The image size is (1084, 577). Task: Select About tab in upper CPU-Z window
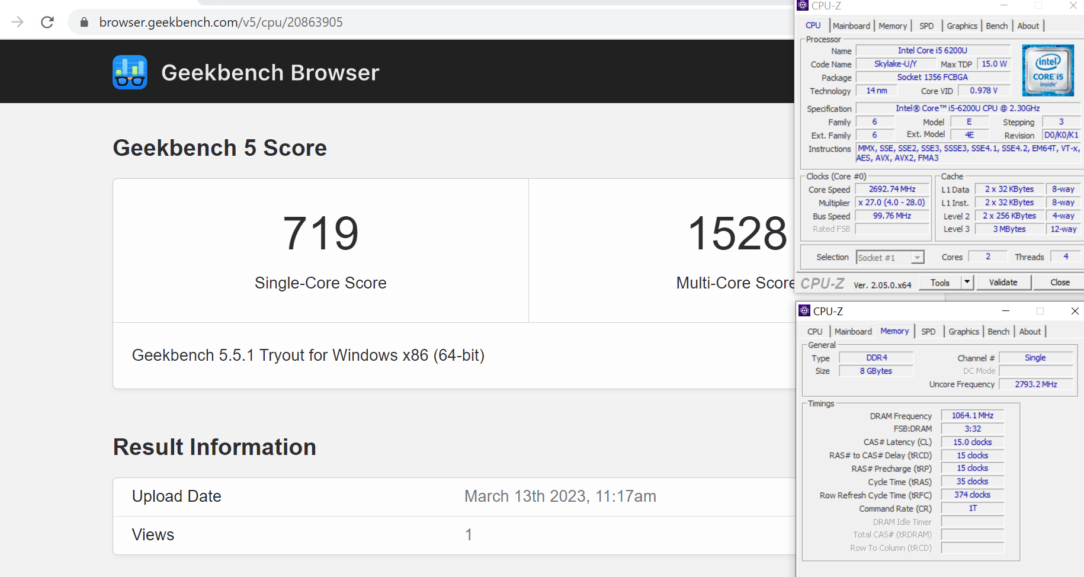tap(1028, 26)
